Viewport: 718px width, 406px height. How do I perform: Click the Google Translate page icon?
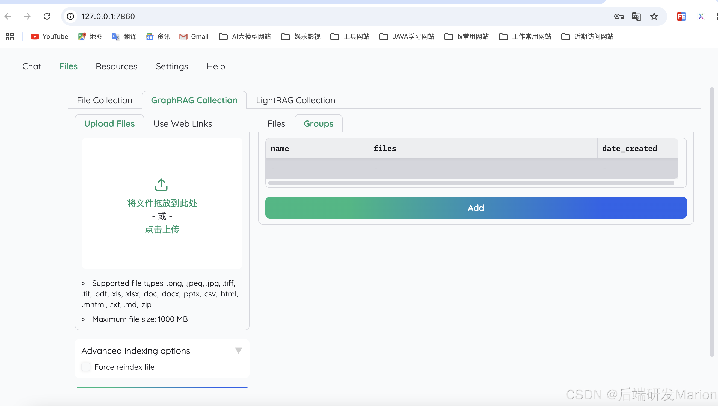coord(636,16)
